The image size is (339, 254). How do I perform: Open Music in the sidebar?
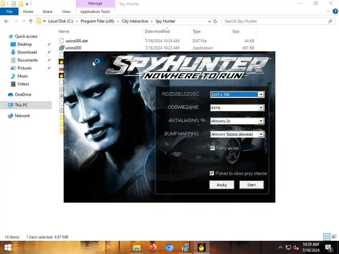[x=23, y=76]
